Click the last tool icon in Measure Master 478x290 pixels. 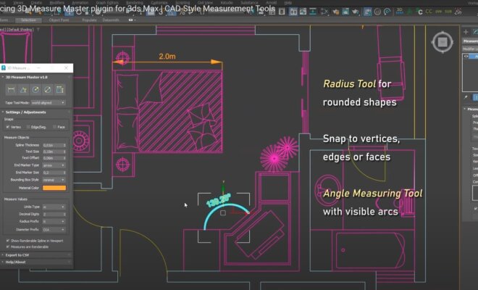59,89
